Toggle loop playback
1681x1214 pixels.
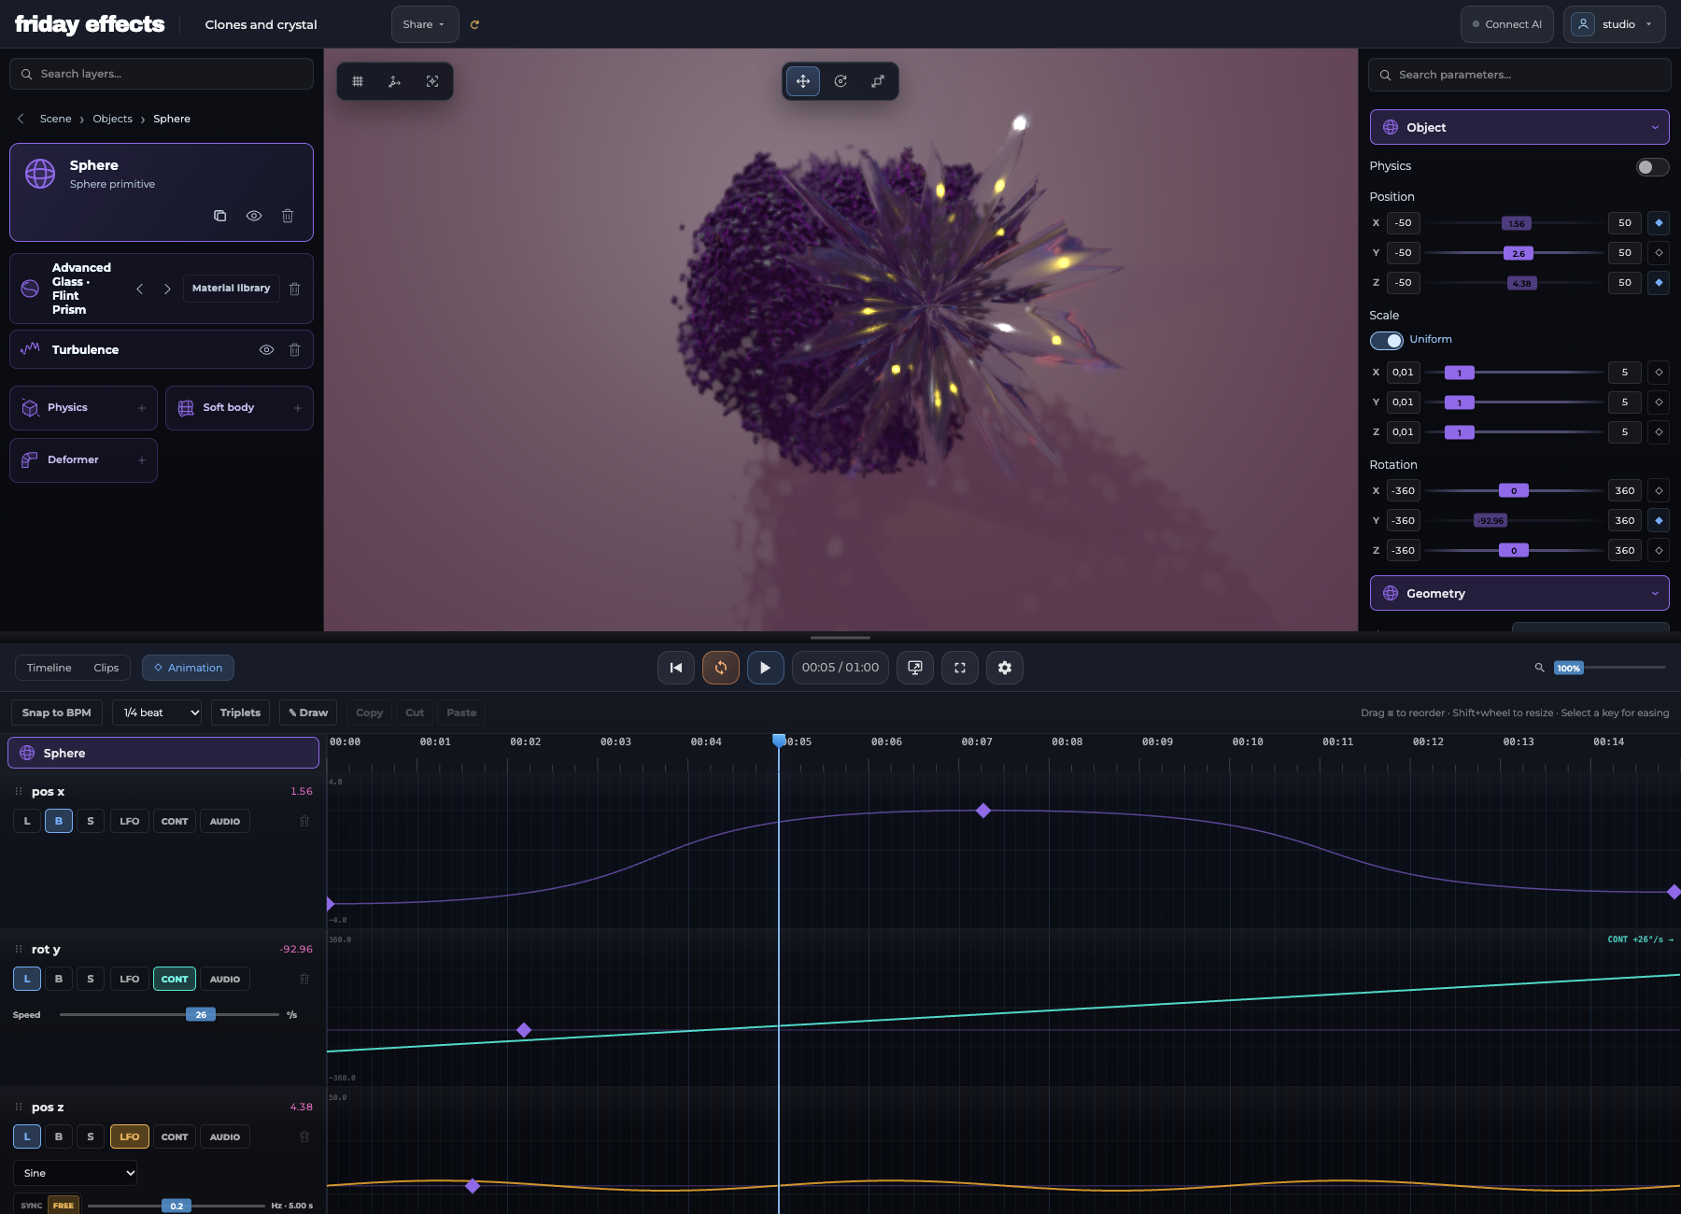(721, 668)
